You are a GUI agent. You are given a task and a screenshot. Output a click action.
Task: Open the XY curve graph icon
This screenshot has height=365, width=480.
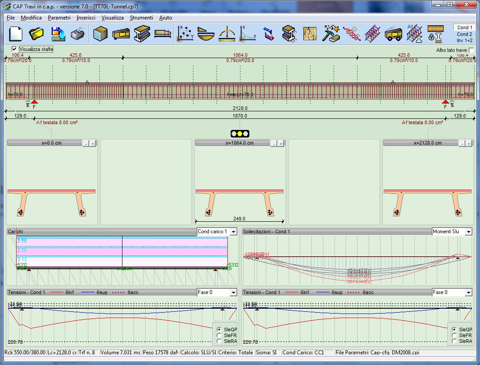pos(248,34)
